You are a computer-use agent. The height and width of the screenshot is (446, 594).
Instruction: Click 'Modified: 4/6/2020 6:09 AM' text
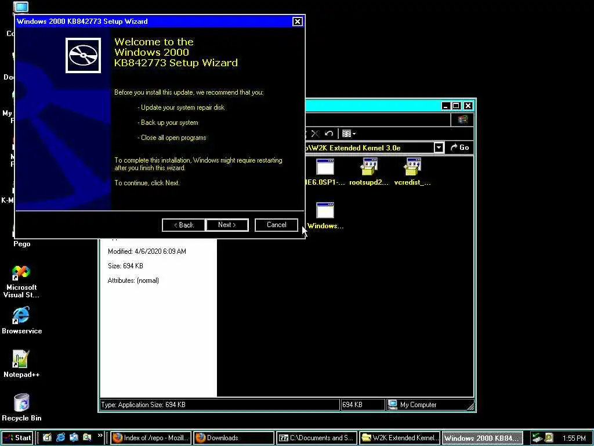point(147,251)
